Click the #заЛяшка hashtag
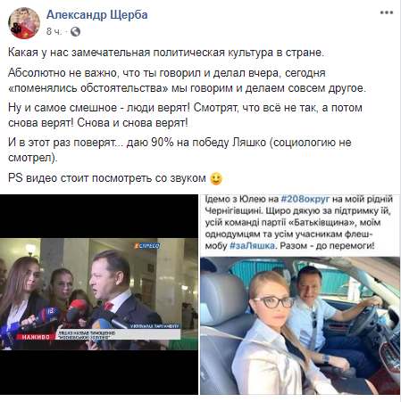 252,246
